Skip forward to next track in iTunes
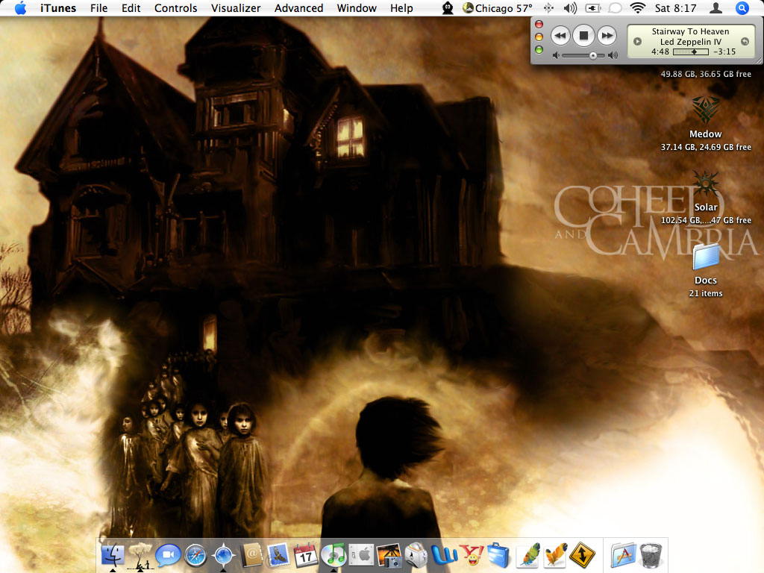 [607, 35]
